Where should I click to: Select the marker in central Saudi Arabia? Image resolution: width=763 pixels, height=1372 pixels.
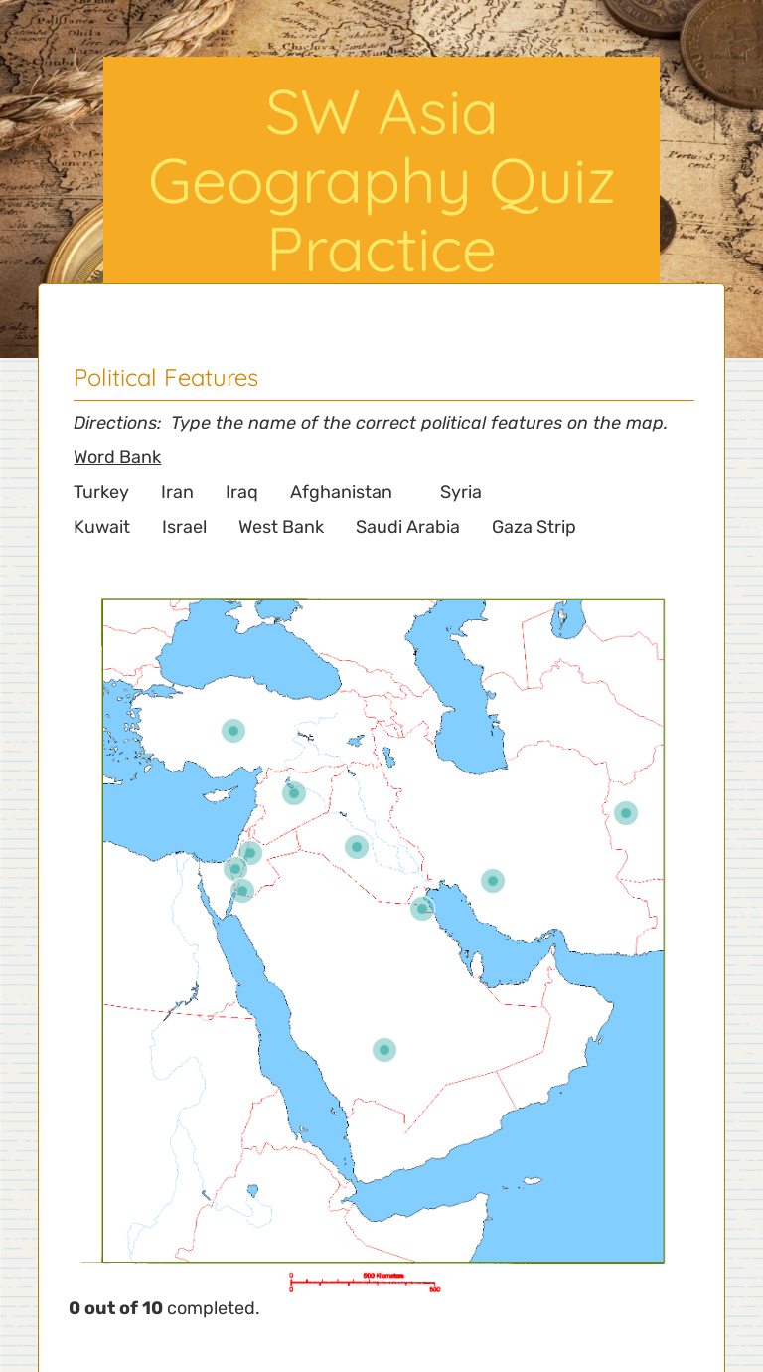tap(384, 1049)
